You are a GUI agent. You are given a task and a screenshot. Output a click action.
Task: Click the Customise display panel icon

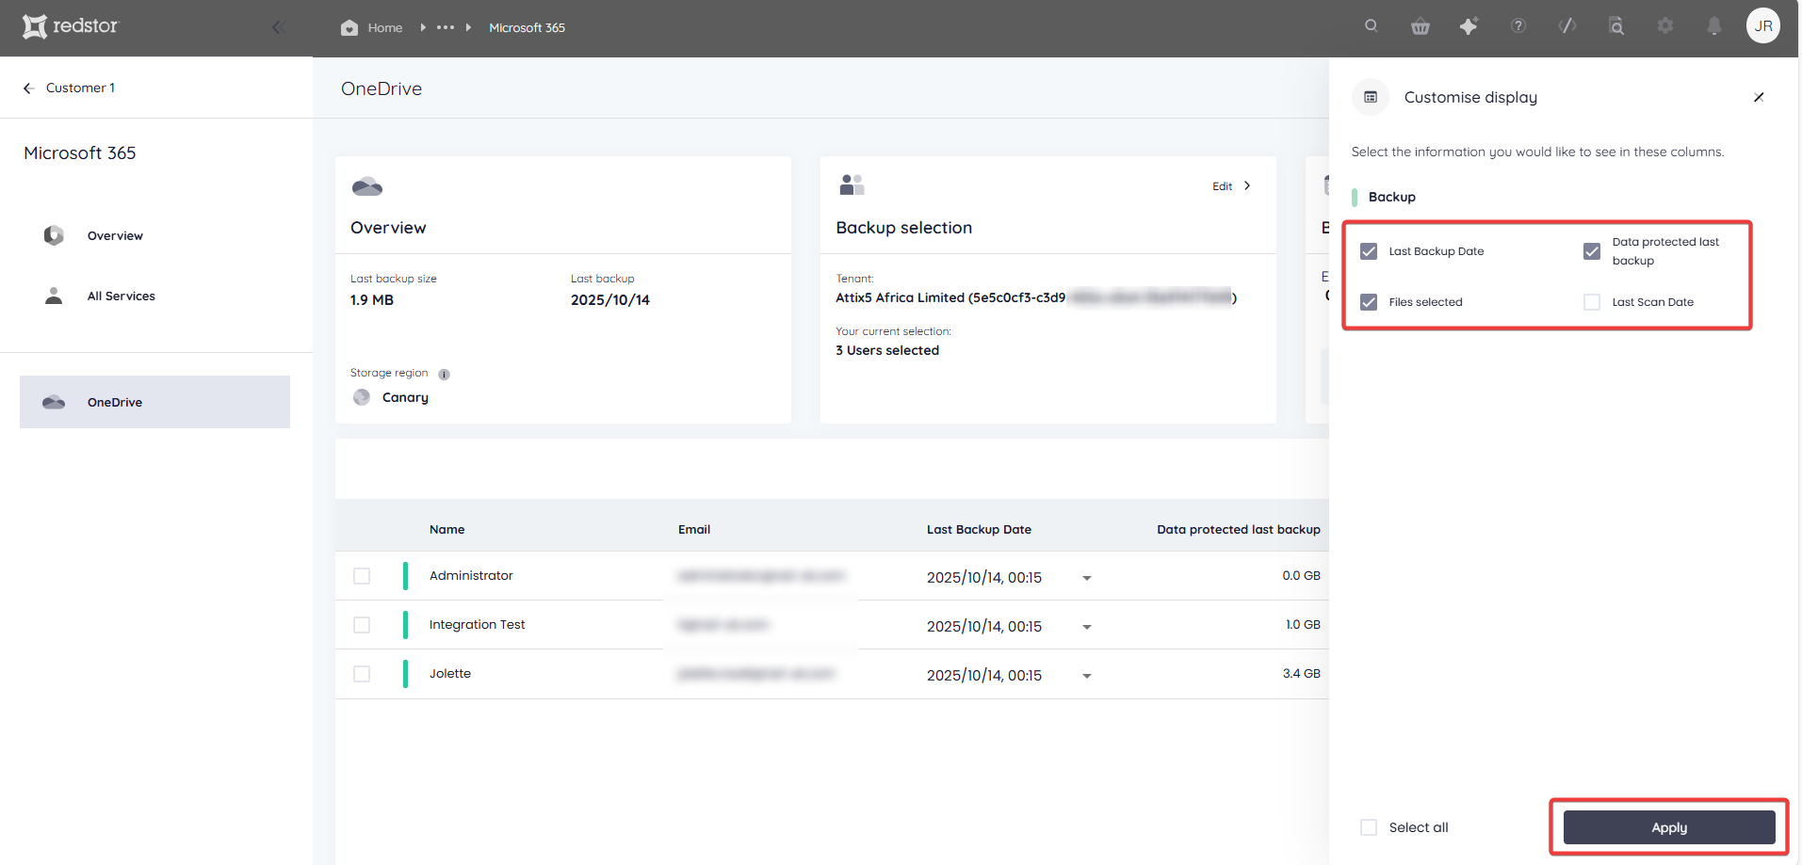[1371, 97]
